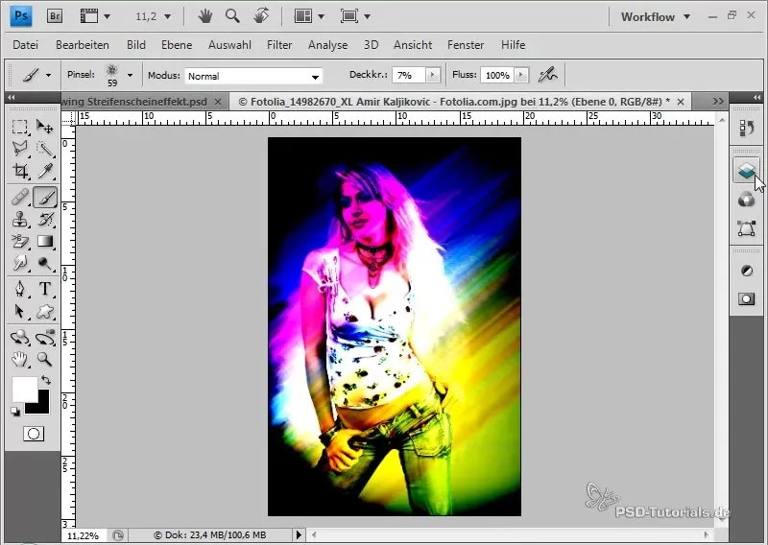Select the History Brush tool
This screenshot has height=545, width=768.
click(45, 220)
